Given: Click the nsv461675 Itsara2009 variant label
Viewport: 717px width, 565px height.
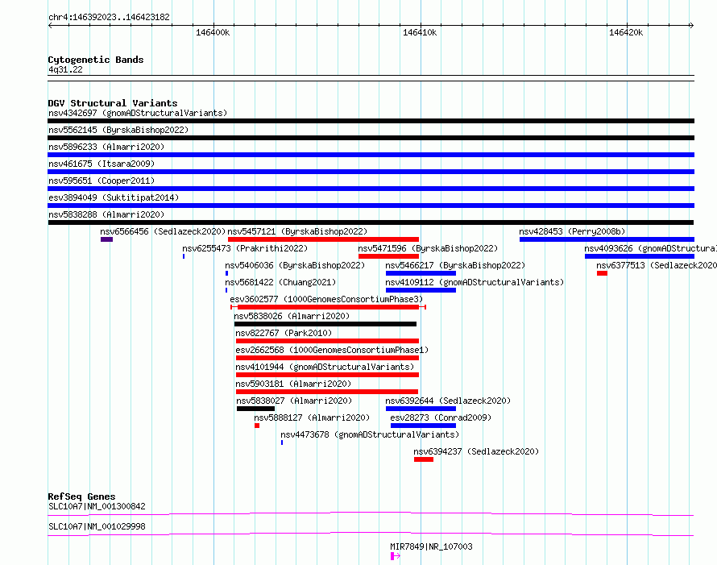Looking at the screenshot, I should [x=102, y=164].
